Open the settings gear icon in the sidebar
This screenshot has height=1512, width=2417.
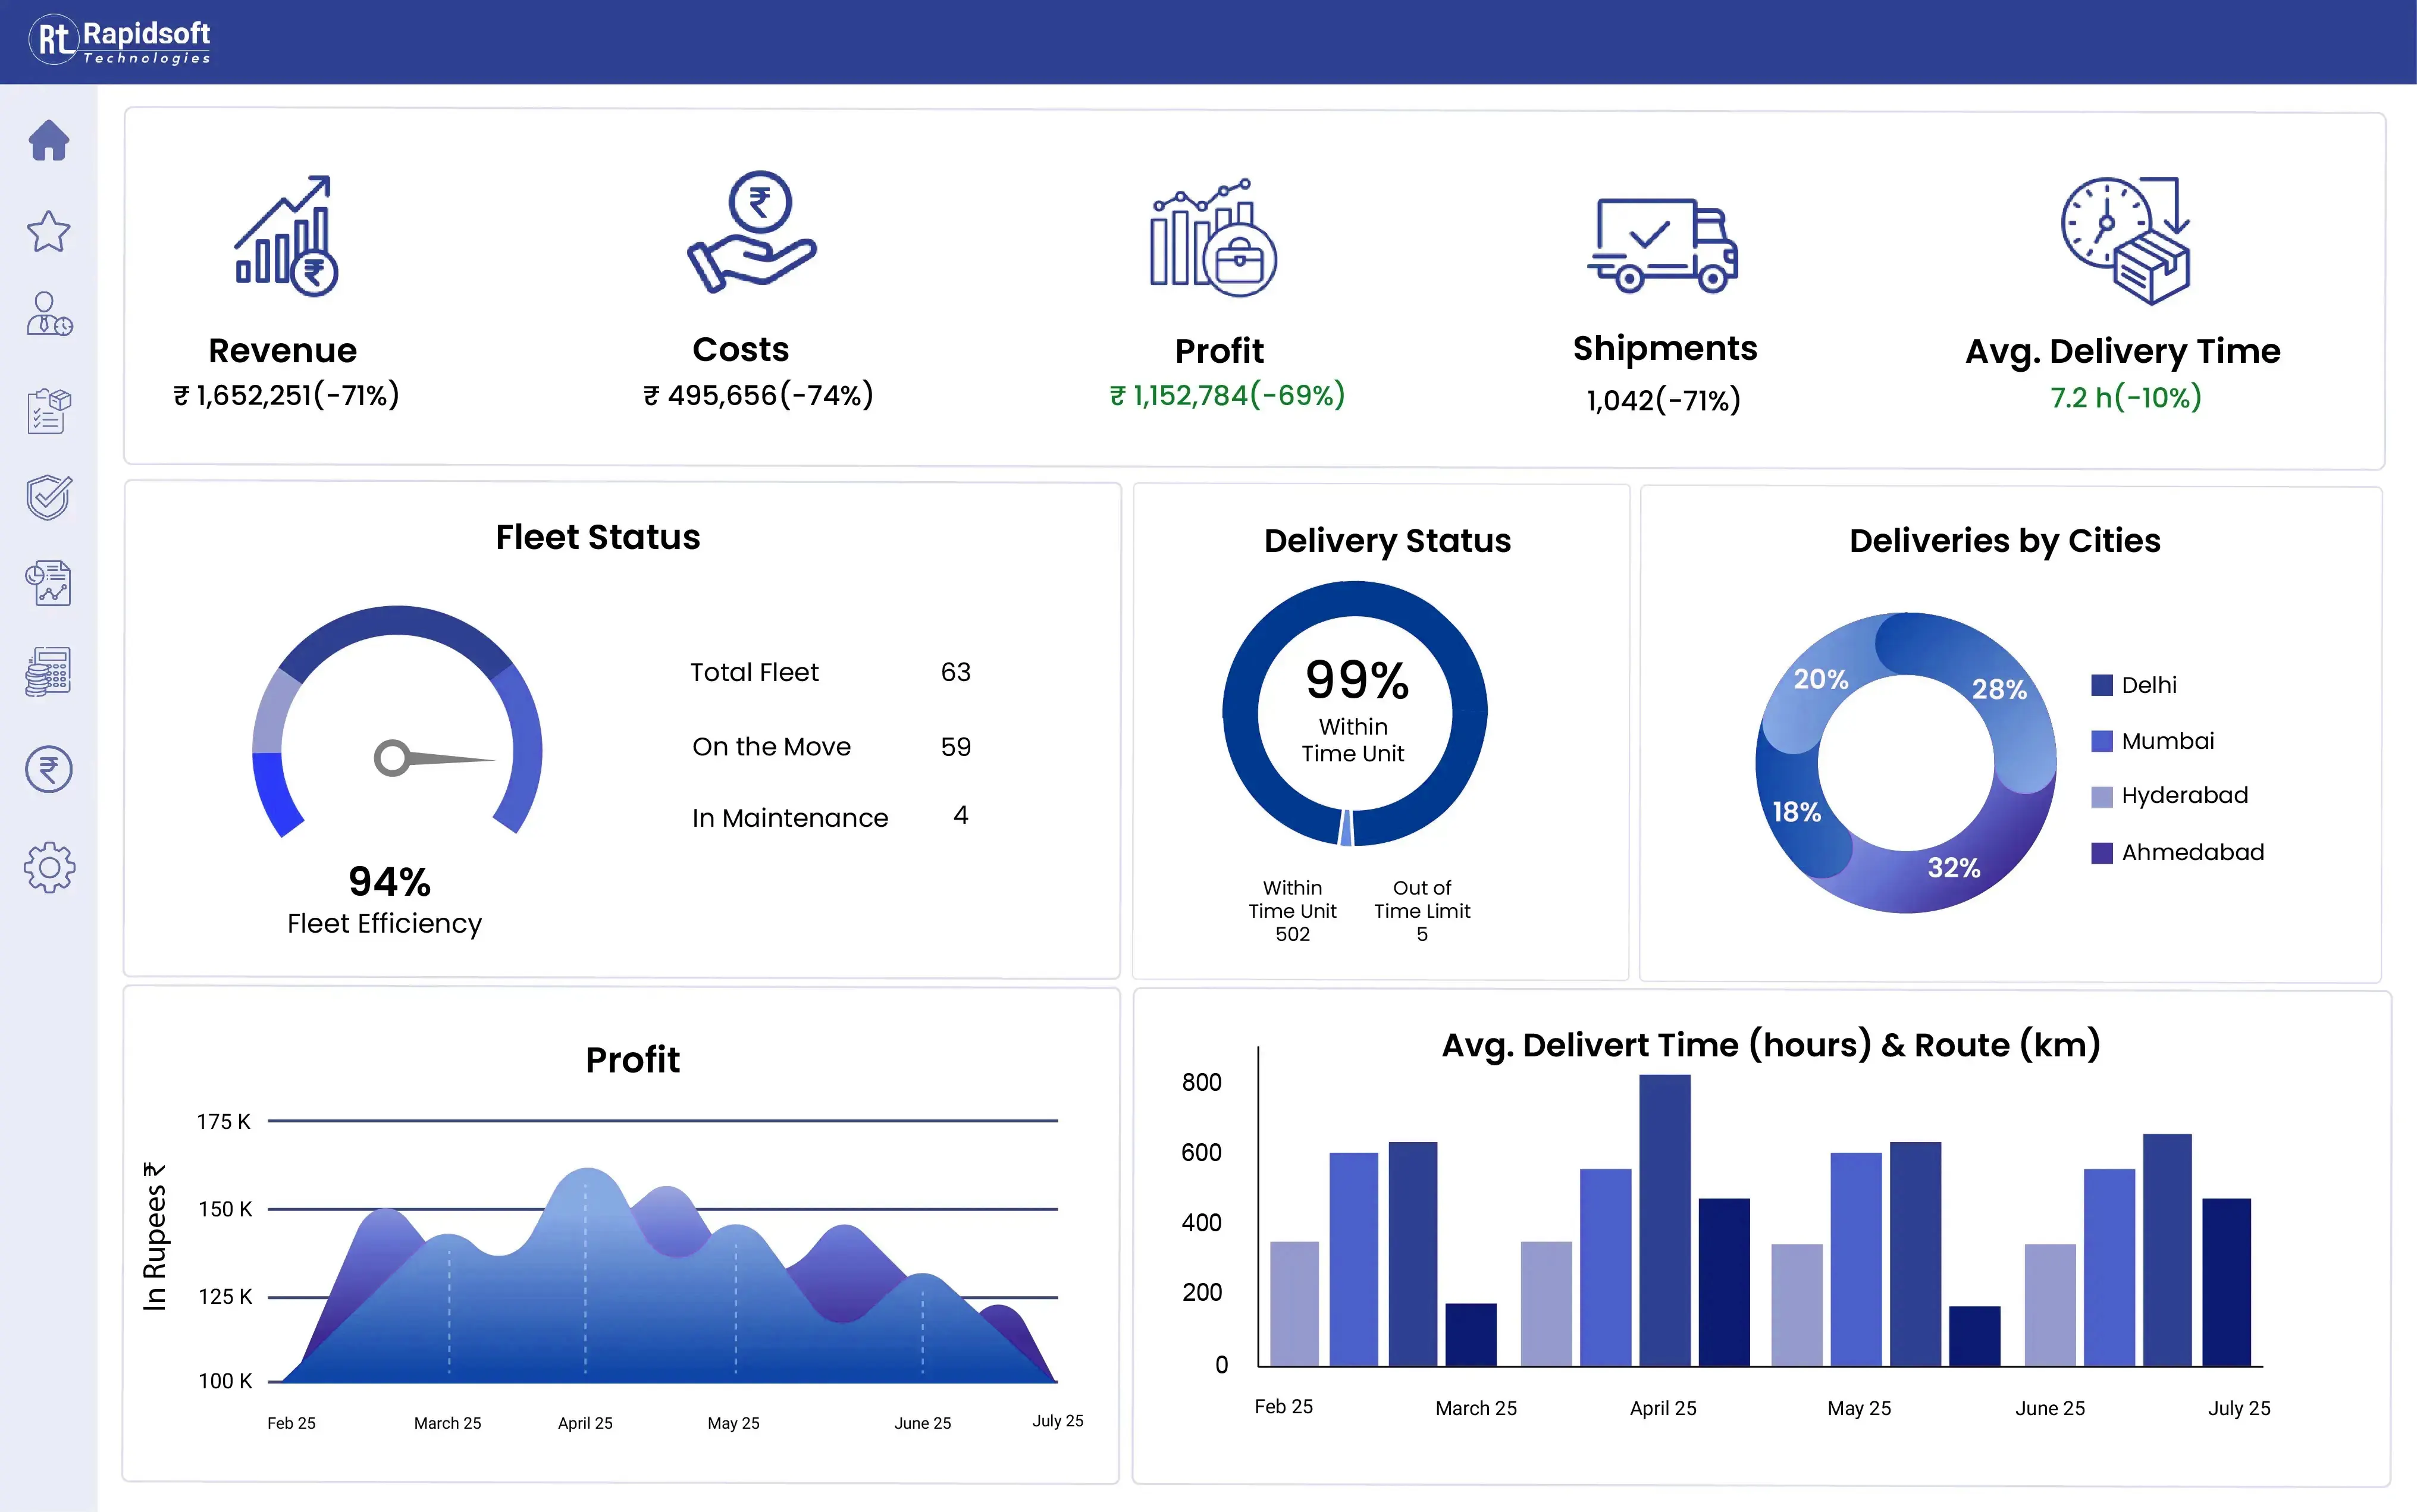(x=48, y=867)
